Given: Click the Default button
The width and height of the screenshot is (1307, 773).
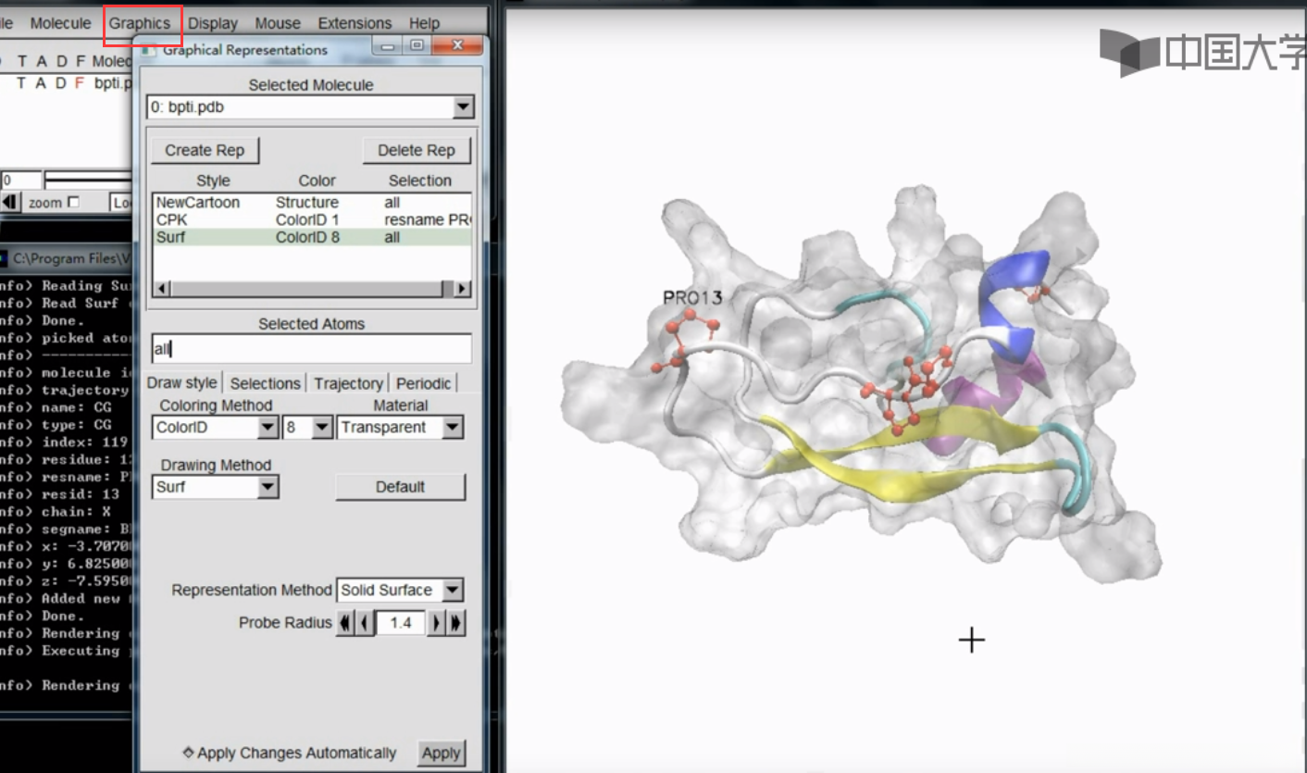Looking at the screenshot, I should (x=400, y=487).
